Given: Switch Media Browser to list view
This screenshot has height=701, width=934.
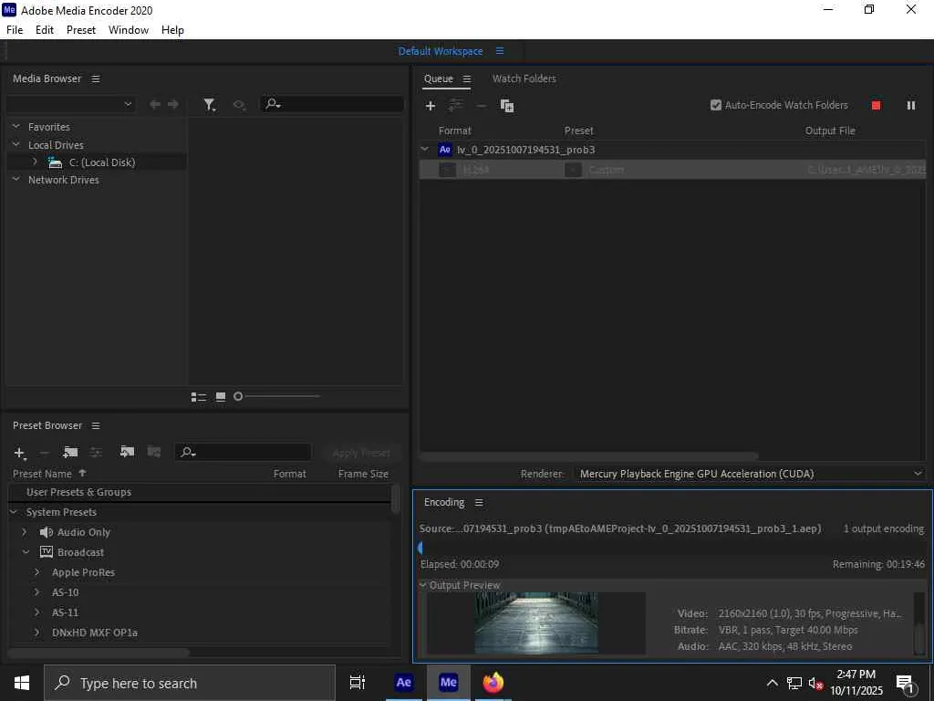Looking at the screenshot, I should coord(198,397).
